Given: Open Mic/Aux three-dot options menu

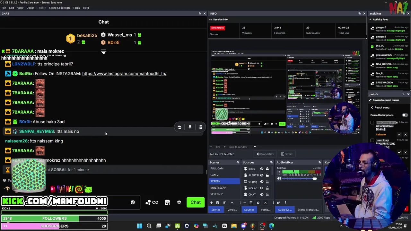Looking at the screenshot, I should (x=279, y=173).
